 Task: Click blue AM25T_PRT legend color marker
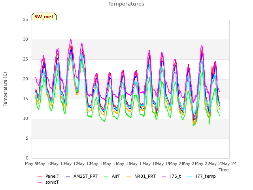[x=68, y=177]
